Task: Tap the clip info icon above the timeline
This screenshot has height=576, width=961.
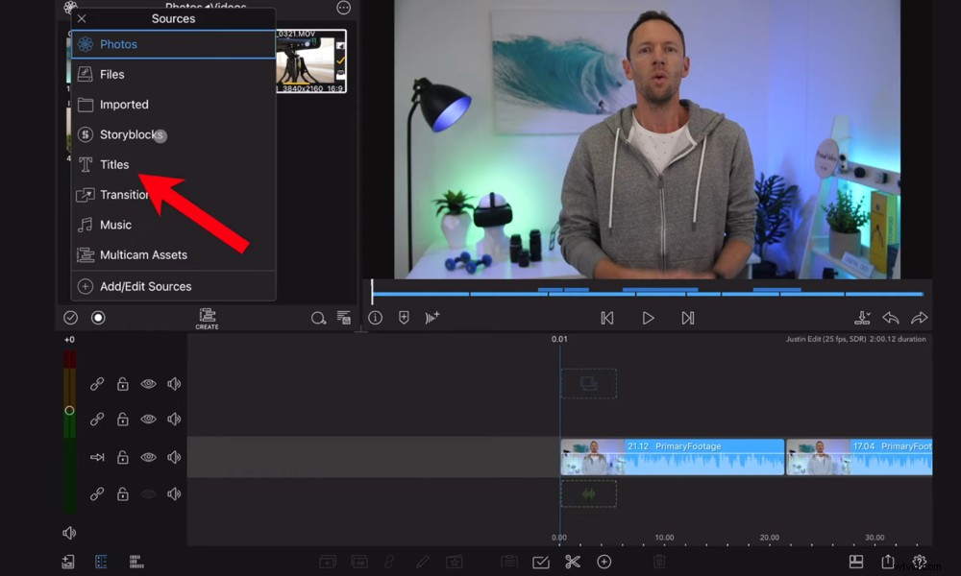Action: [x=375, y=318]
